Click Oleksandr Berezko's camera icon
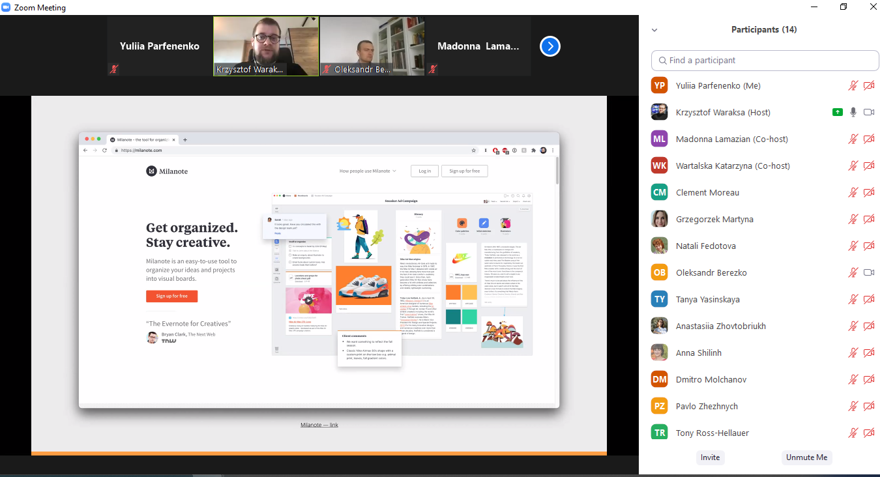Viewport: 880px width, 477px height. [869, 272]
